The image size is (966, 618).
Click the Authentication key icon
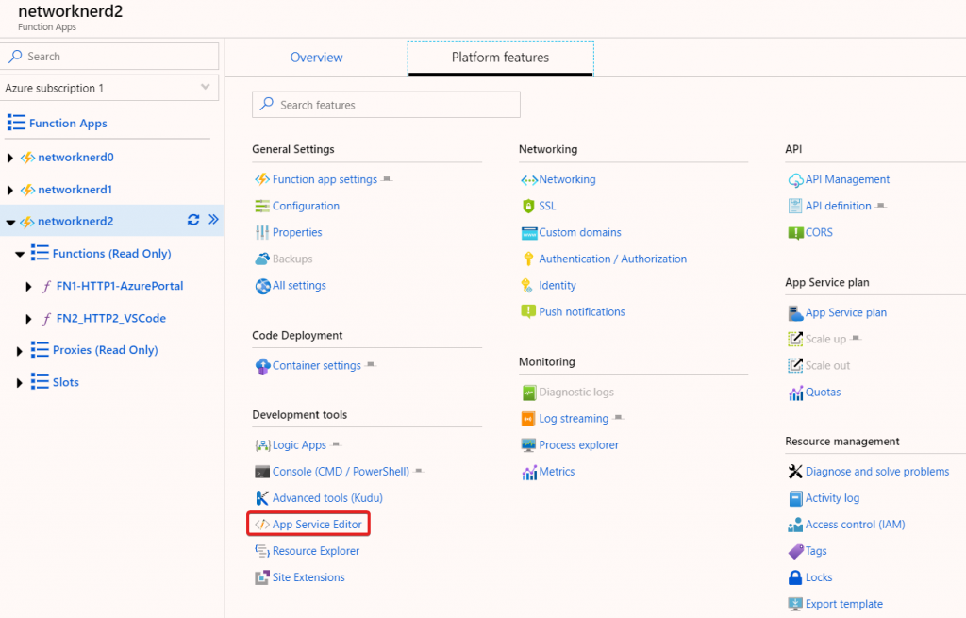tap(528, 259)
